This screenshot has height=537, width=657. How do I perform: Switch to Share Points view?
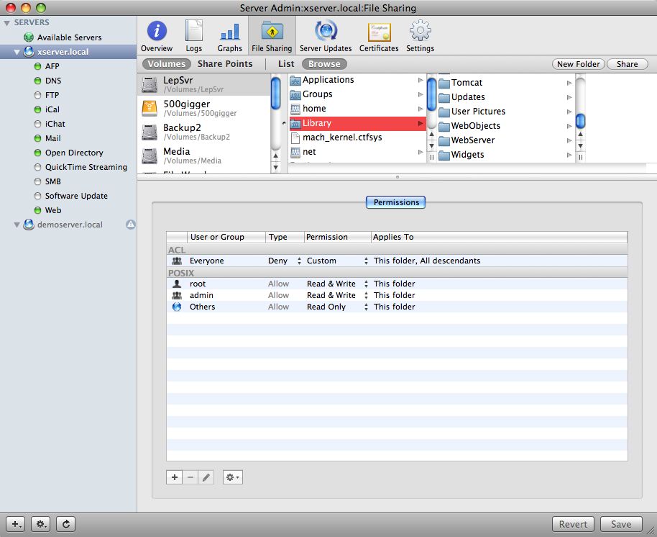pos(225,64)
